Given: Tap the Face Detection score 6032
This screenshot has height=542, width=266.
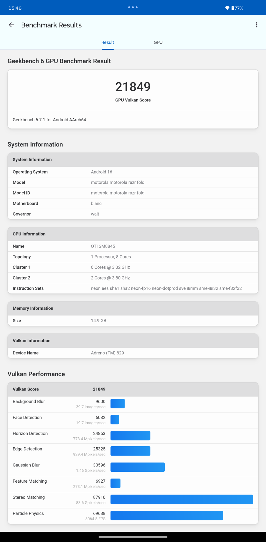Looking at the screenshot, I should (100, 418).
